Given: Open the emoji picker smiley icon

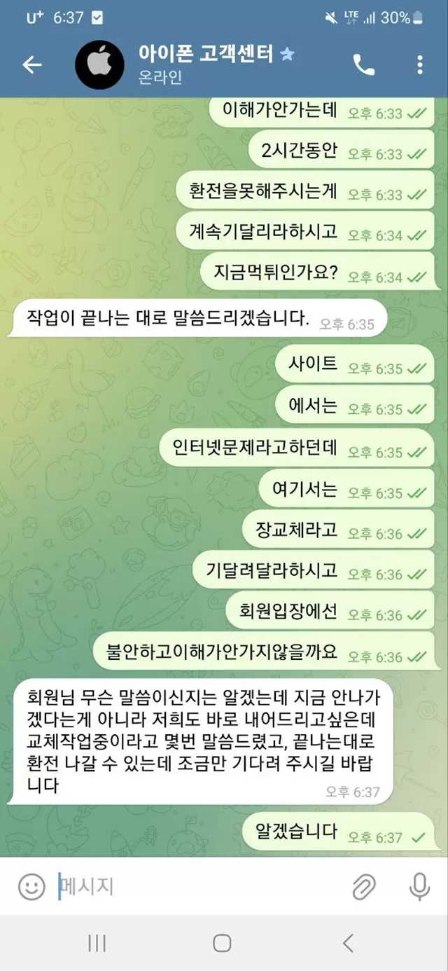Looking at the screenshot, I should pos(31,888).
